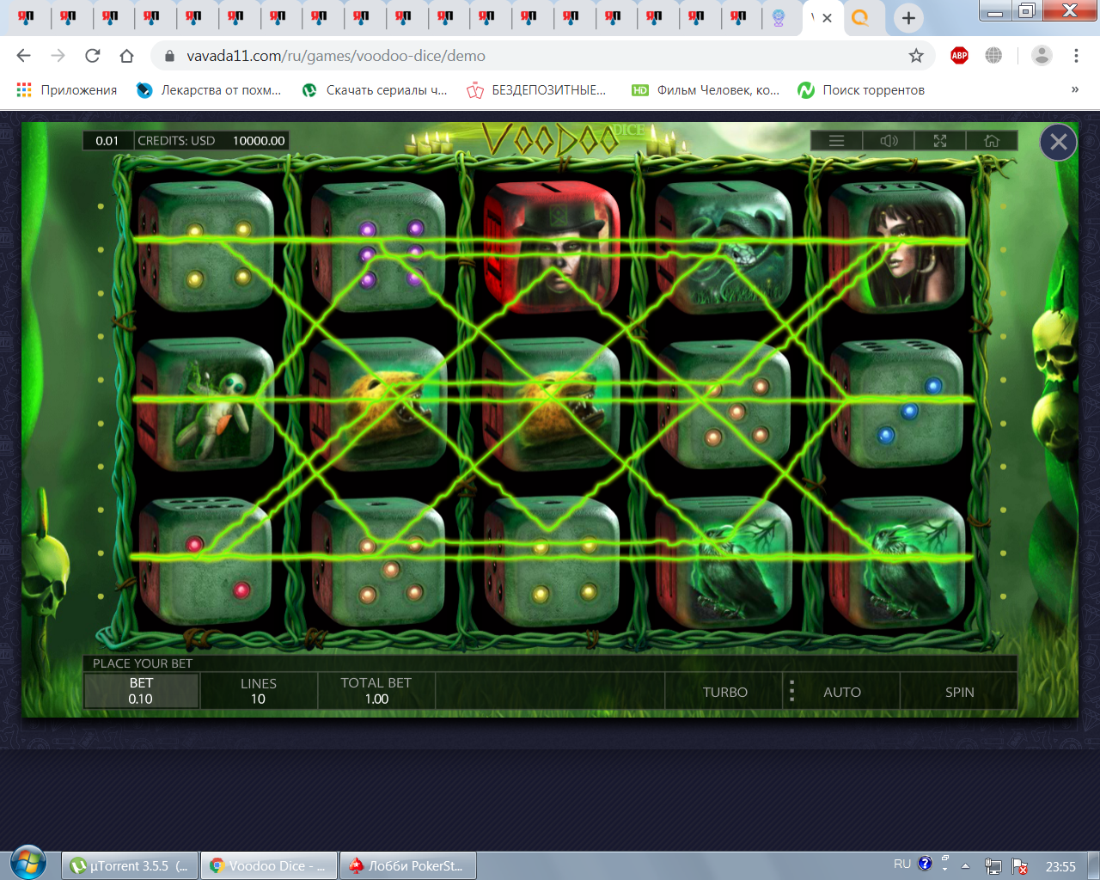Switch to the purple icon tab
The width and height of the screenshot is (1100, 880).
(x=779, y=18)
